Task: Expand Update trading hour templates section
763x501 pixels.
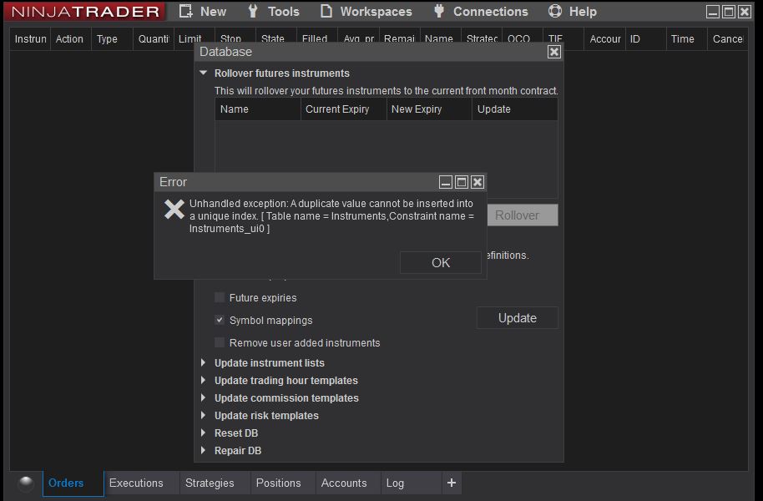Action: [204, 380]
